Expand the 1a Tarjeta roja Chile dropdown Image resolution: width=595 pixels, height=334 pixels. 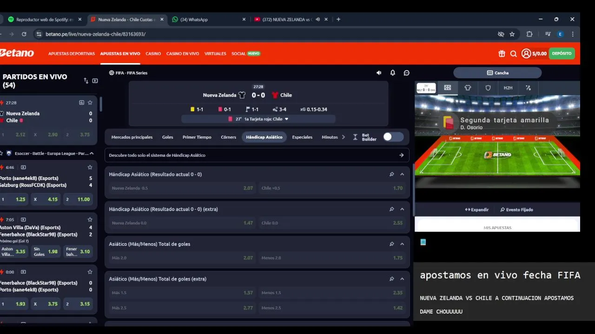(286, 119)
